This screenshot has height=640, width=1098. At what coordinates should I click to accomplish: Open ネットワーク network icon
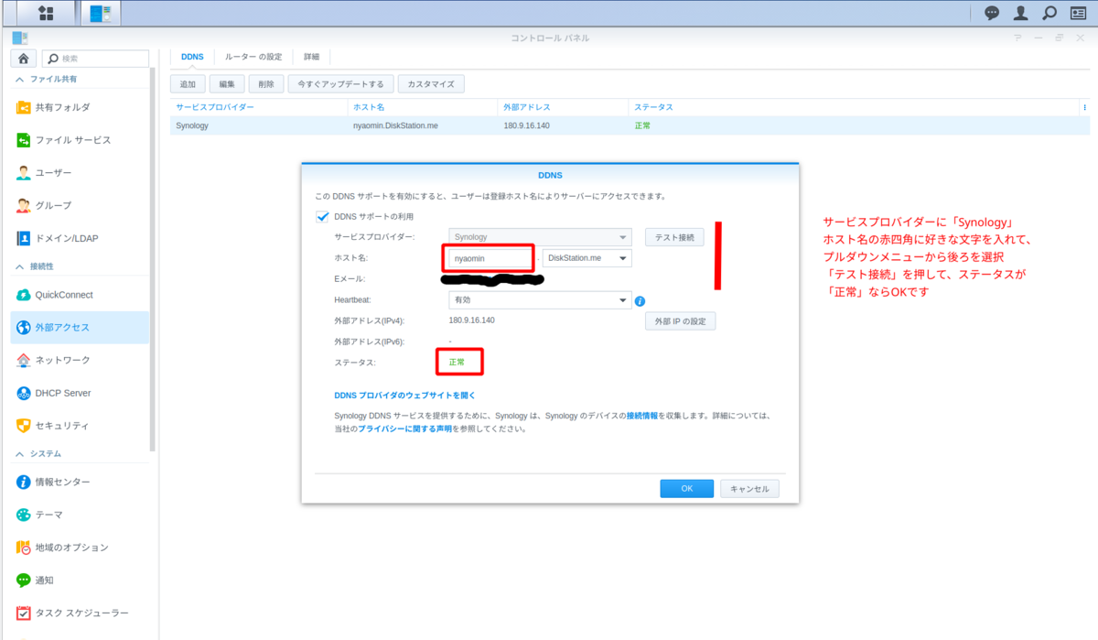(x=24, y=360)
